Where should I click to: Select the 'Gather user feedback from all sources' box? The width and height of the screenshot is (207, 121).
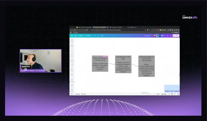[100, 64]
